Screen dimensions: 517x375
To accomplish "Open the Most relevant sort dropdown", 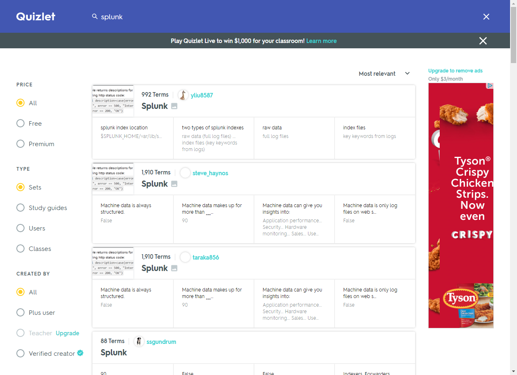I will pyautogui.click(x=384, y=74).
